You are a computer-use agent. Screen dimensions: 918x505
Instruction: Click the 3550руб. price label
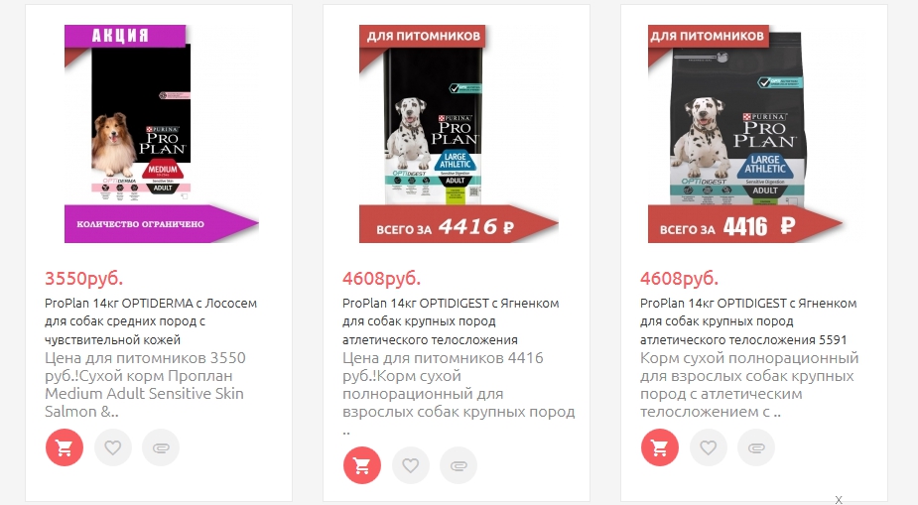[x=83, y=278]
